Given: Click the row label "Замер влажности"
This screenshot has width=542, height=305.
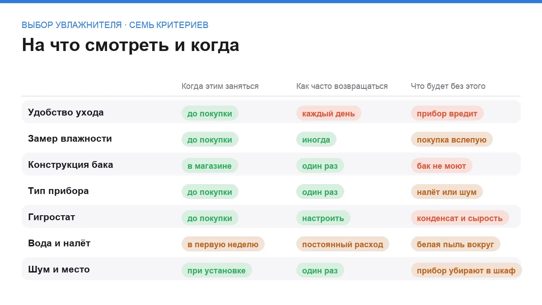Looking at the screenshot, I should point(70,139).
